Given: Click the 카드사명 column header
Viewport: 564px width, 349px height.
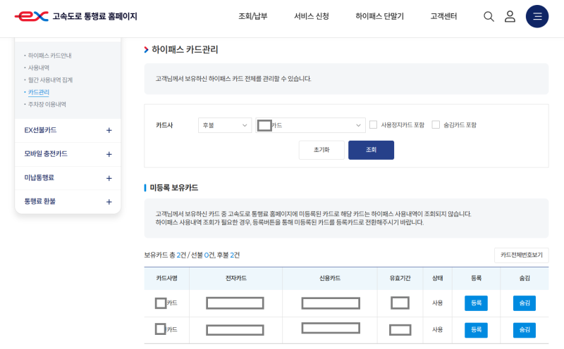Looking at the screenshot, I should click(167, 278).
